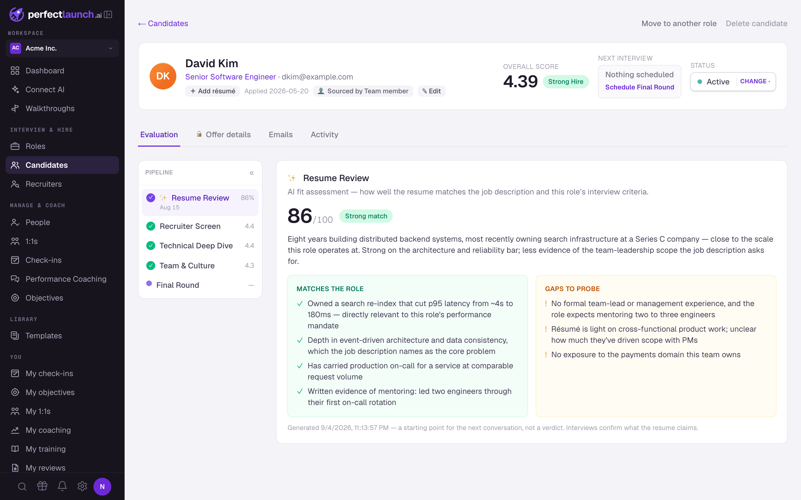Select Technical Deep Dive pipeline stage
The image size is (801, 500).
coord(200,246)
